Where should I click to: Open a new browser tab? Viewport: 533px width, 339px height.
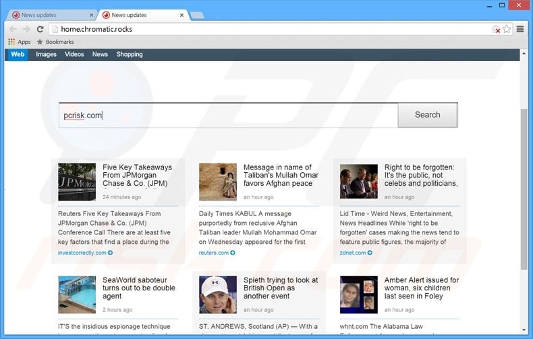(197, 16)
